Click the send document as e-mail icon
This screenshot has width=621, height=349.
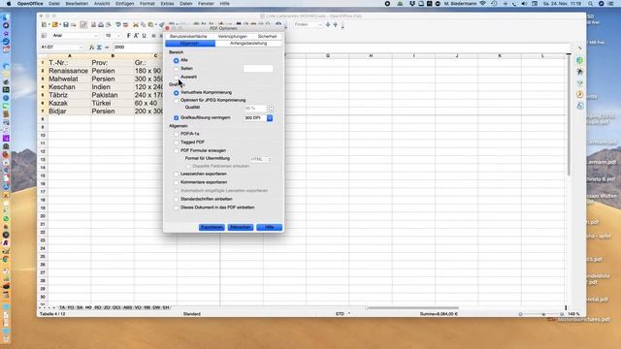pyautogui.click(x=74, y=25)
